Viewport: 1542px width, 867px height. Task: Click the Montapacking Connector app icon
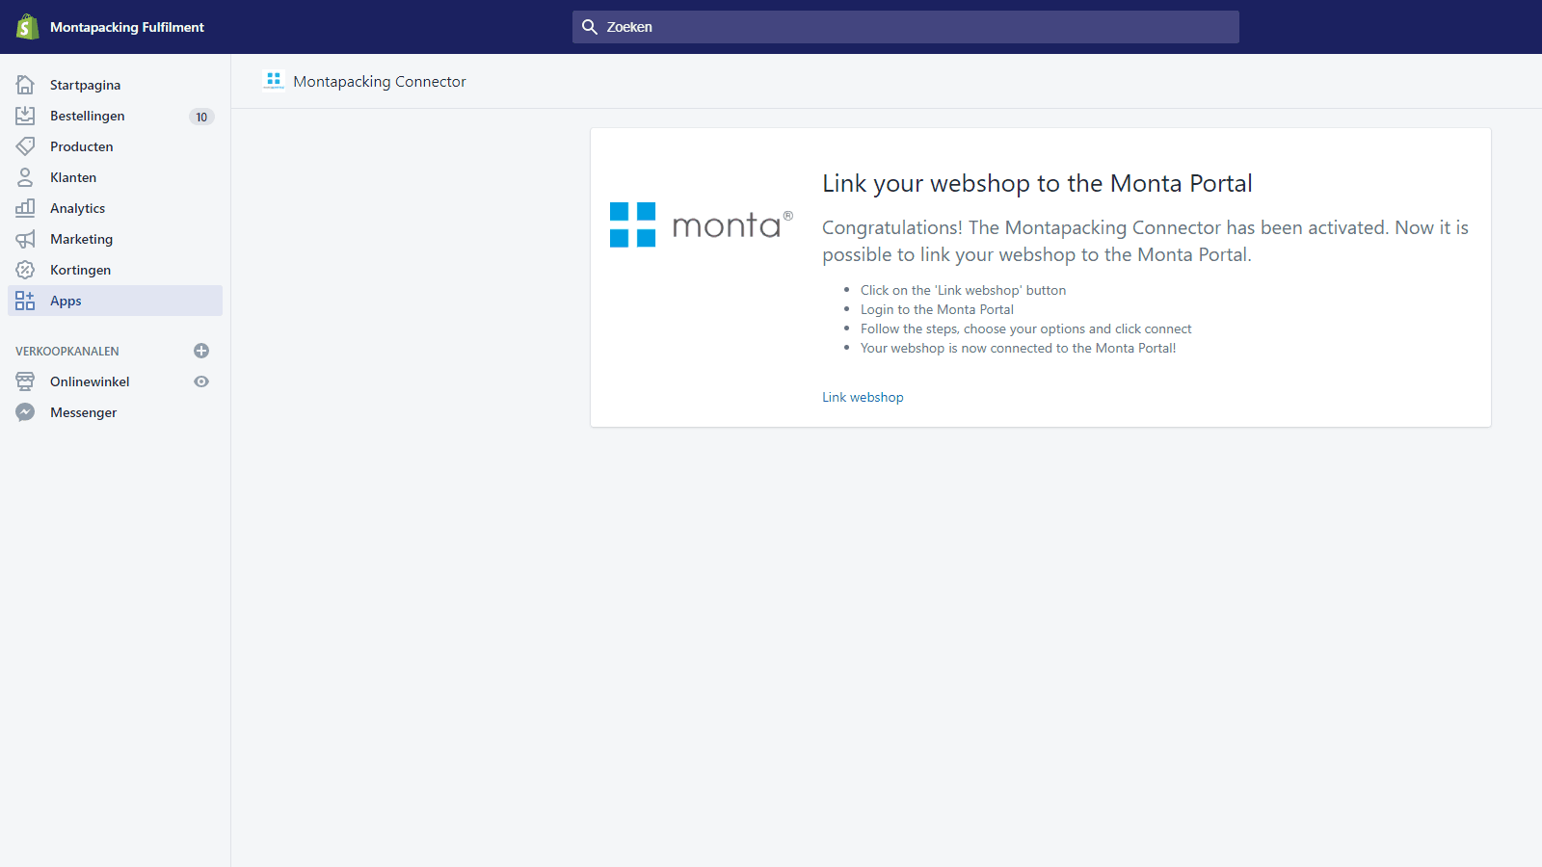tap(274, 82)
